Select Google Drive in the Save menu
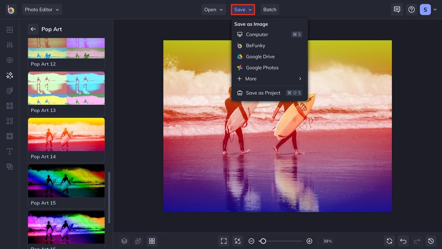 point(260,57)
